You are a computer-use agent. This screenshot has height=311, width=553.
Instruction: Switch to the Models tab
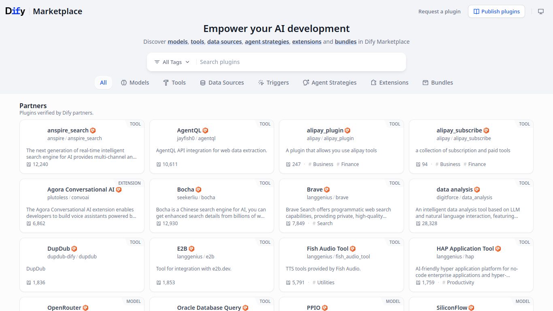coord(135,82)
